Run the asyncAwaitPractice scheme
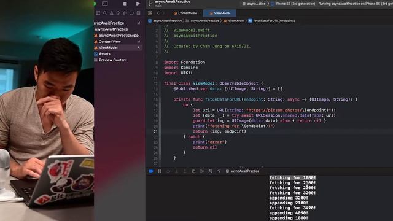The image size is (393, 221). (138, 4)
